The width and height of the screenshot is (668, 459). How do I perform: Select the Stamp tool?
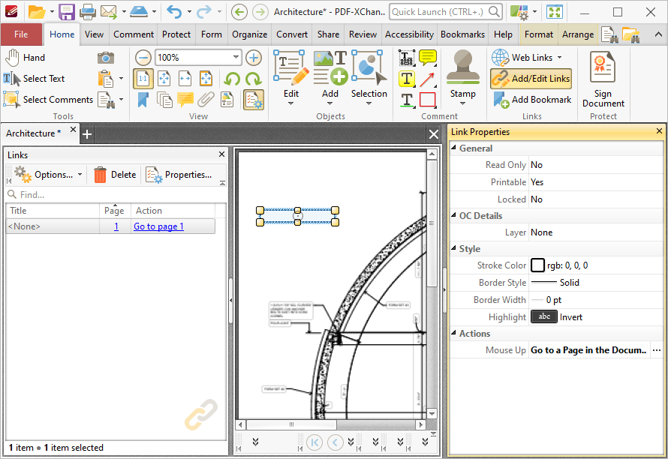[x=462, y=77]
